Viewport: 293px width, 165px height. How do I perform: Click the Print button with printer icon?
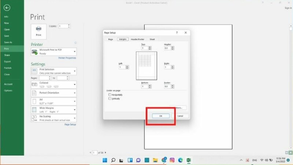click(39, 31)
